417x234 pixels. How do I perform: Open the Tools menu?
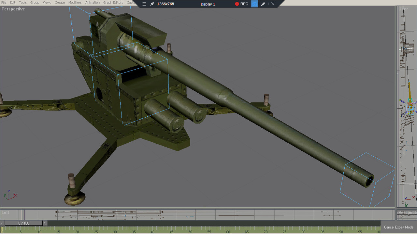(x=23, y=2)
